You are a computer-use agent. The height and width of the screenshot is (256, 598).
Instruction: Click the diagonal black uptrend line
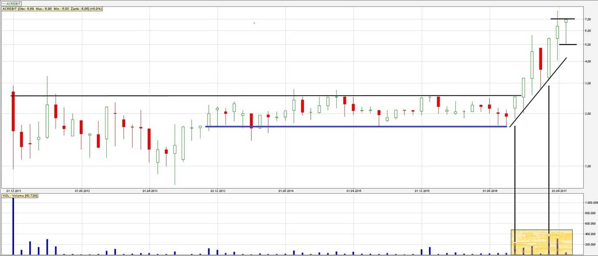click(538, 91)
